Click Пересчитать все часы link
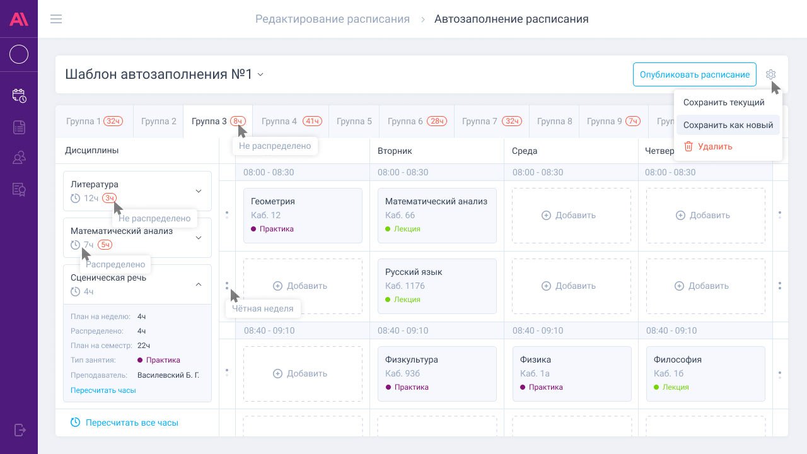The height and width of the screenshot is (454, 807). click(131, 422)
